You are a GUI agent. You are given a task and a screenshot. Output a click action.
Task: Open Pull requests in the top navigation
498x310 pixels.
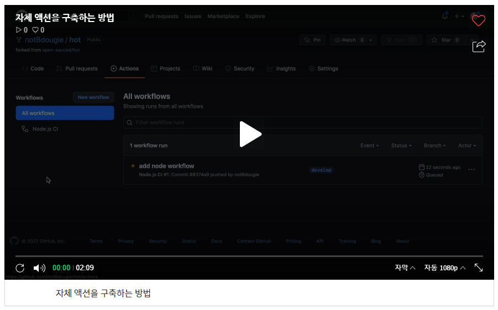[161, 16]
